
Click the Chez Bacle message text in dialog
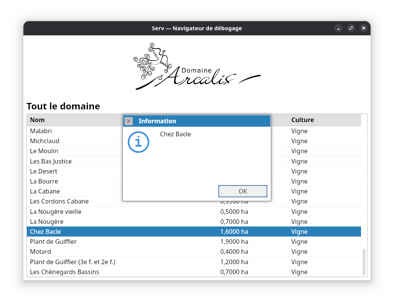(175, 134)
